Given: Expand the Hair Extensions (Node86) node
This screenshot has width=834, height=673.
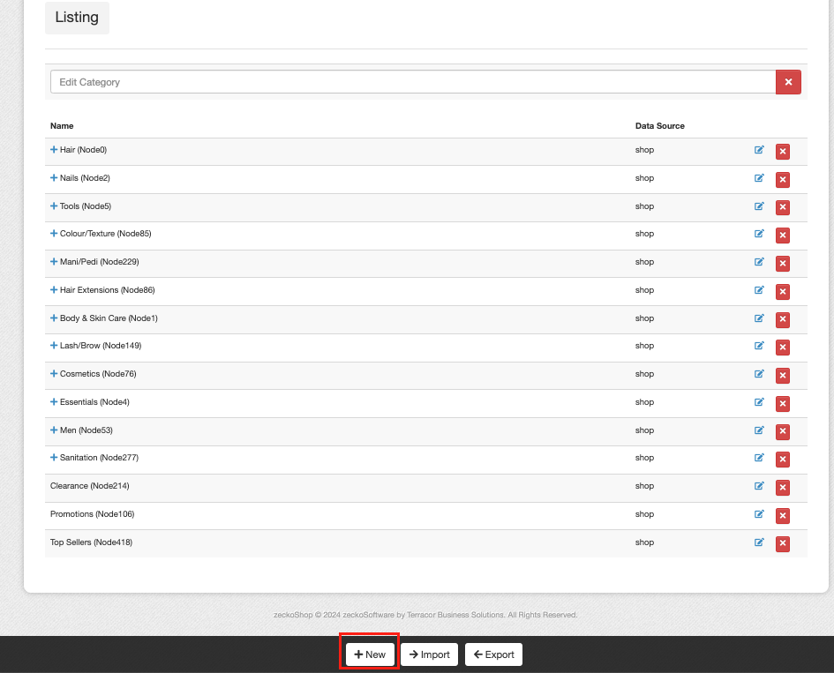Looking at the screenshot, I should click(x=54, y=290).
